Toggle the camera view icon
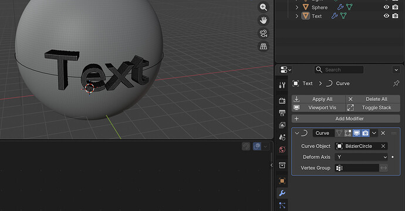This screenshot has height=211, width=405. 263,33
